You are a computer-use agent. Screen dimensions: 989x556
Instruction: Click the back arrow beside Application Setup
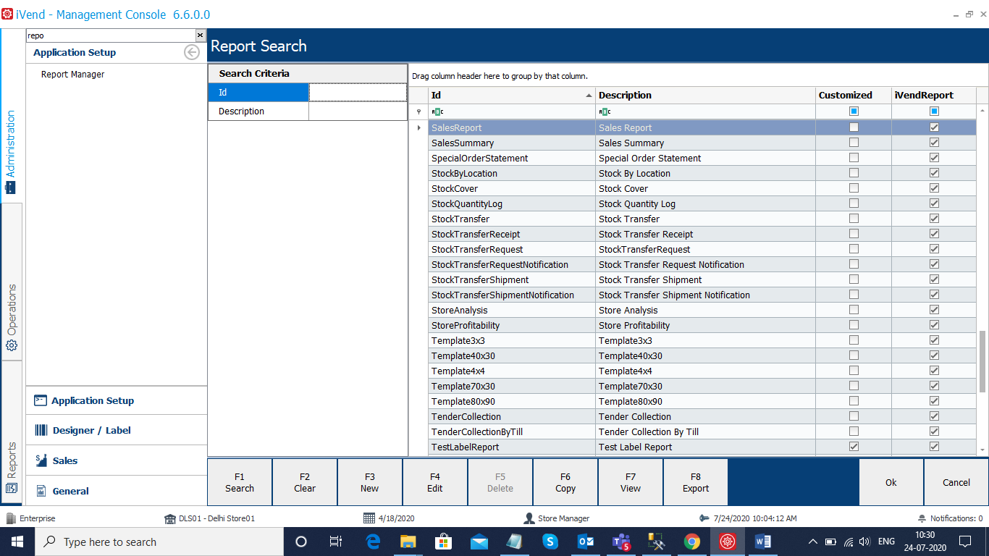click(x=192, y=52)
